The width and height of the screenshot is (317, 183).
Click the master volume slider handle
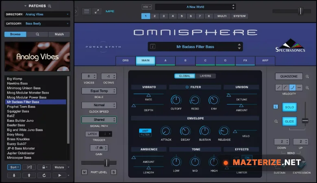300,11
